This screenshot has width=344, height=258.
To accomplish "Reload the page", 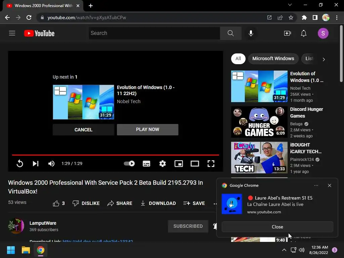I will click(29, 17).
